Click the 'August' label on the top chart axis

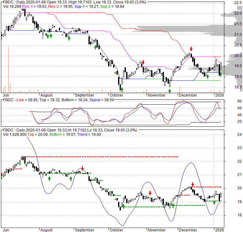pyautogui.click(x=46, y=95)
